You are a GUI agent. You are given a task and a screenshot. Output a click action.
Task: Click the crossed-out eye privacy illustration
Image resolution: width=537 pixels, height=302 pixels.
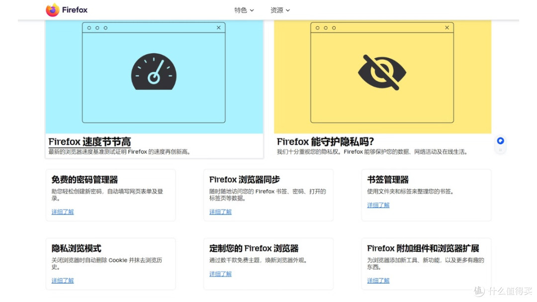tap(382, 72)
